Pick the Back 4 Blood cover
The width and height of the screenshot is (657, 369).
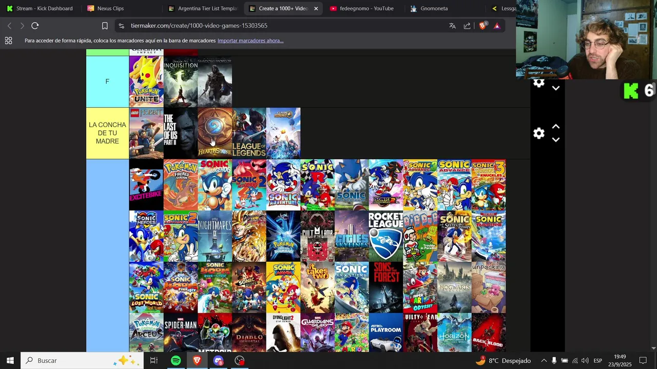click(489, 333)
